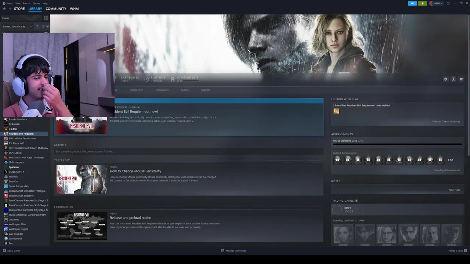Viewport: 470px width, 264px height.
Task: Click the ready-to-play filter icon
Action: point(47,26)
